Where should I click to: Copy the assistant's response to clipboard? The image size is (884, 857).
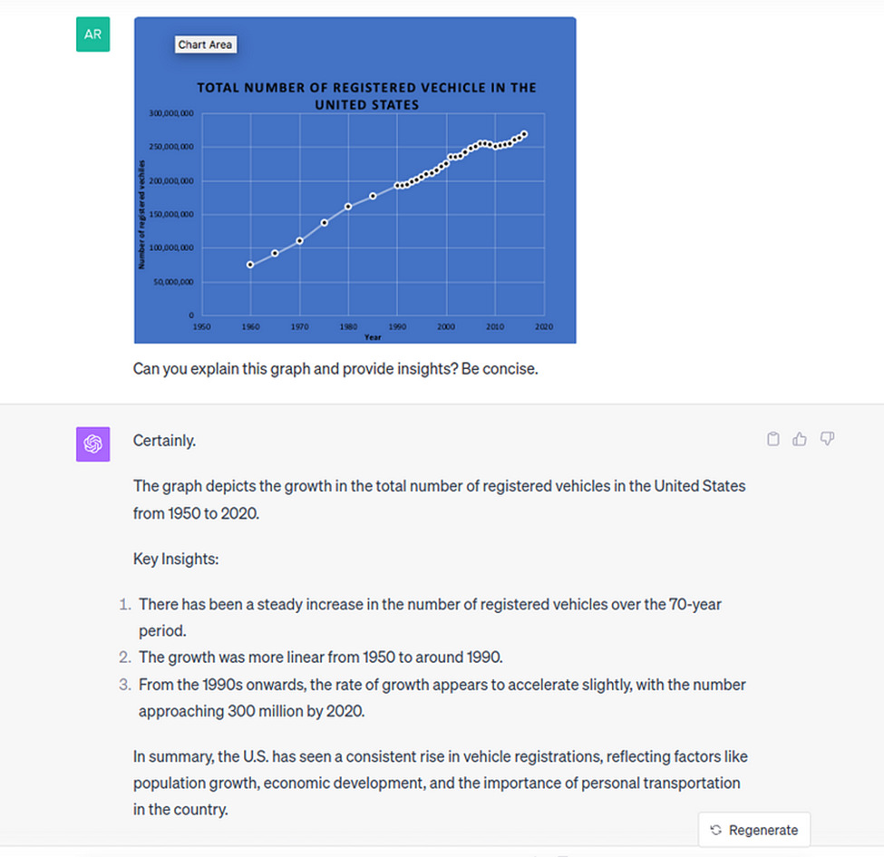coord(772,439)
